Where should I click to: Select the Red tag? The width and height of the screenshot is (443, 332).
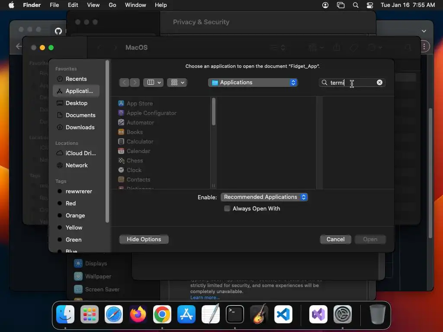[76, 204]
